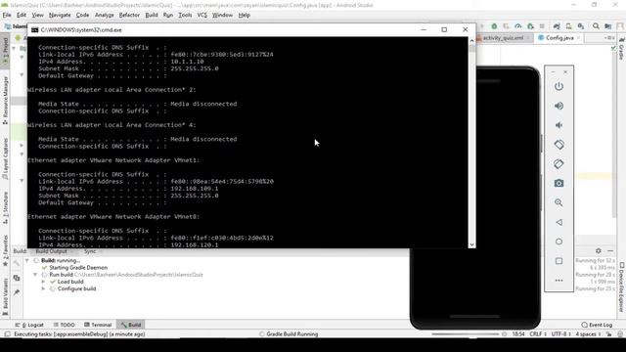Raise emulator volume with volume up icon

[x=559, y=106]
